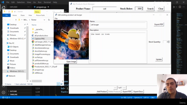Open Desktop under Quick access
The image size is (187, 105).
(13, 24)
